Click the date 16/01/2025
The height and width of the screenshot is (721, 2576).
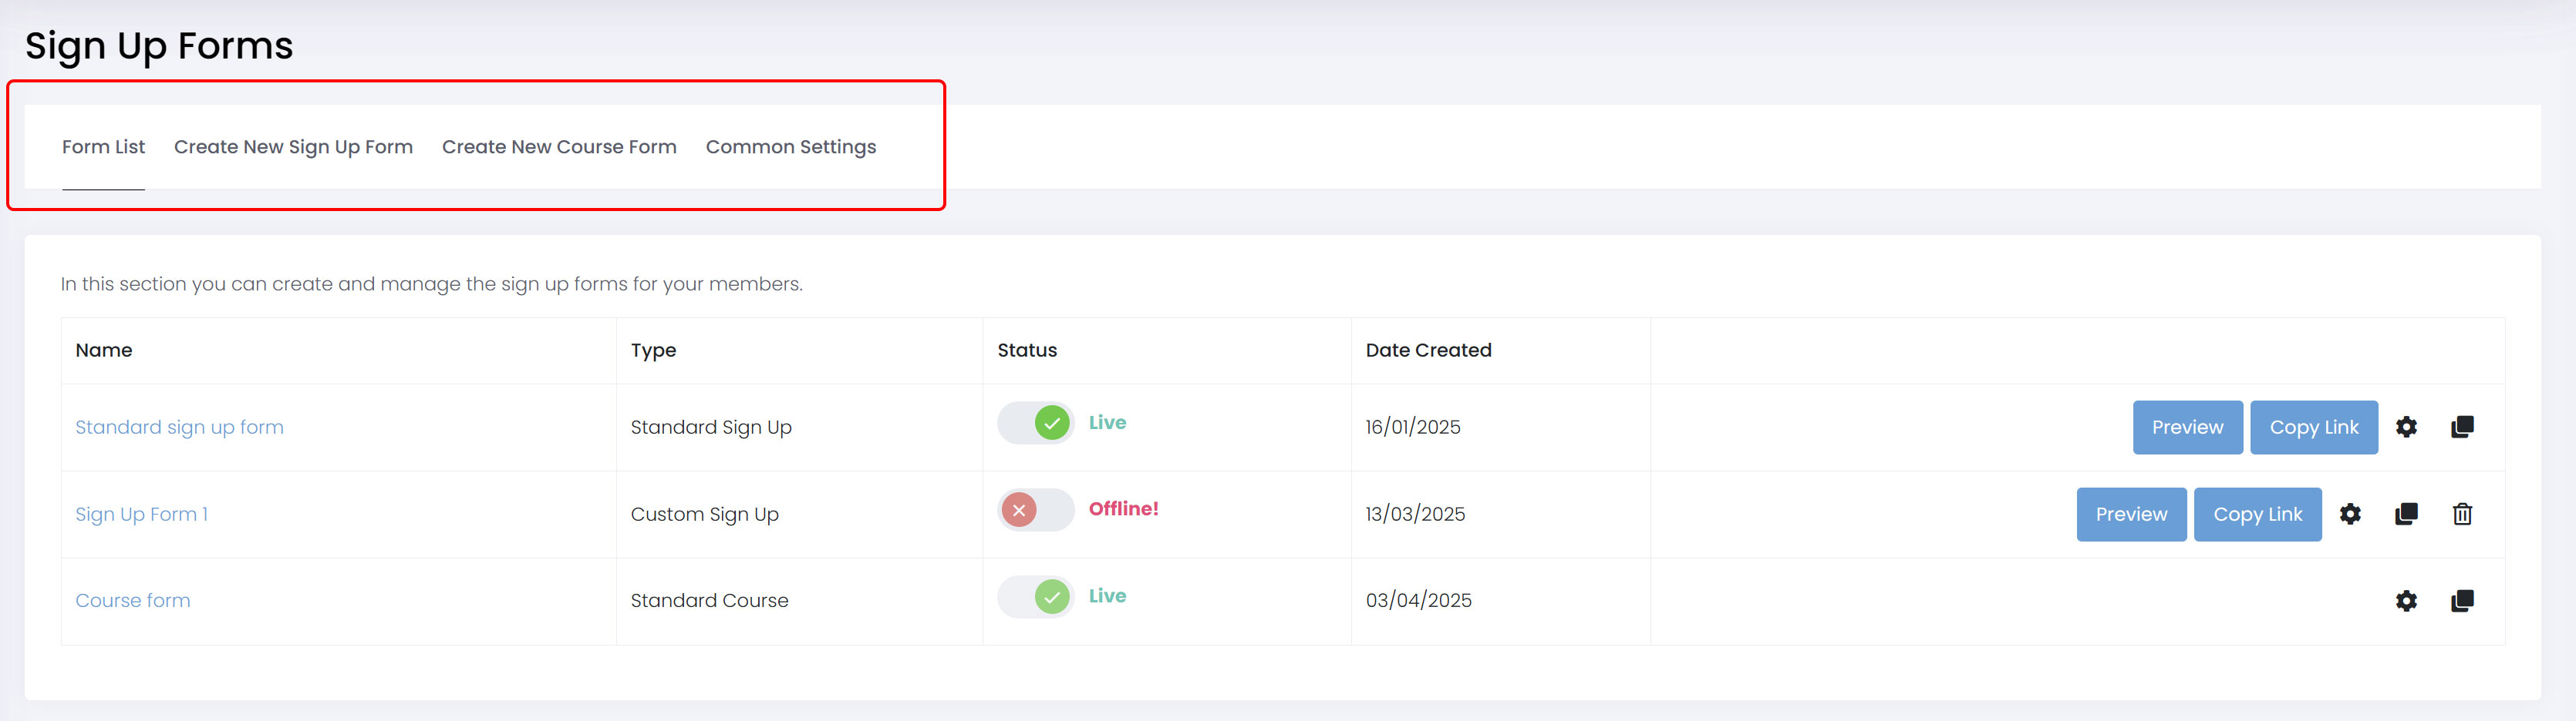1413,428
